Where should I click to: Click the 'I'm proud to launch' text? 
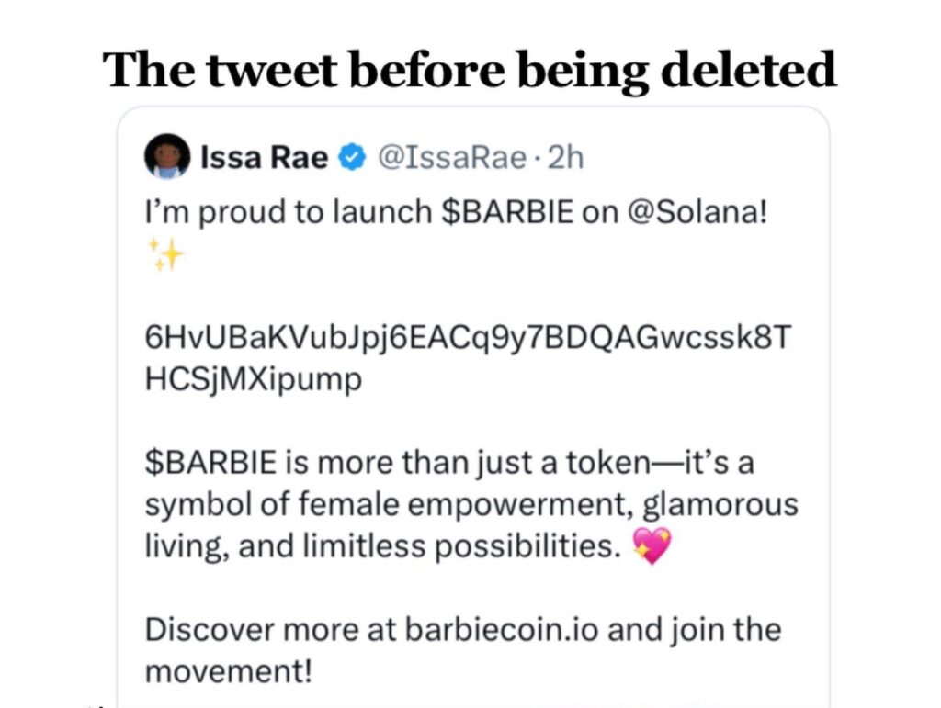tap(288, 212)
